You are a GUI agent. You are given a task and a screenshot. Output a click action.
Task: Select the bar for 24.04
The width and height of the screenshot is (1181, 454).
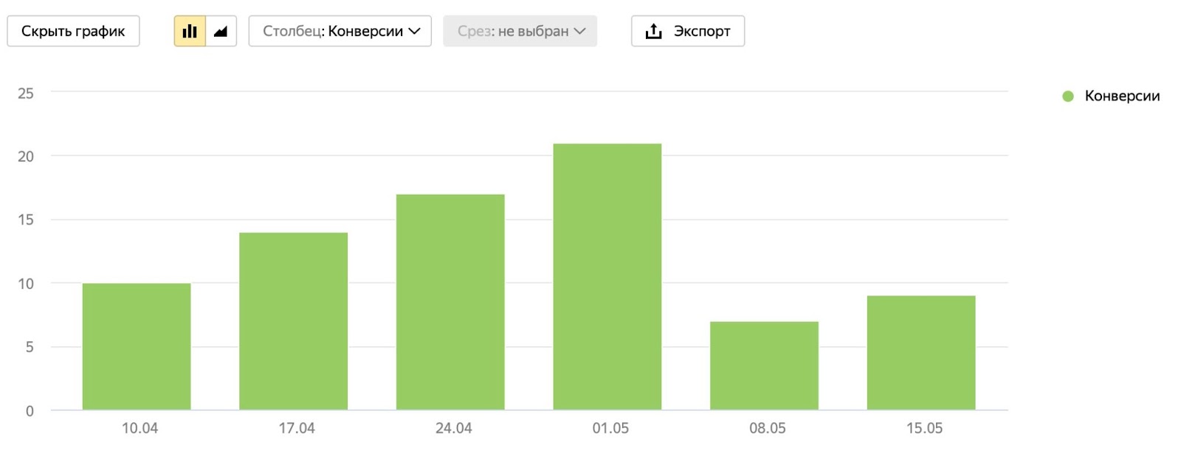point(450,302)
